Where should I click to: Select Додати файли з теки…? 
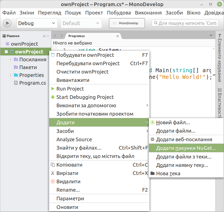coord(186,157)
